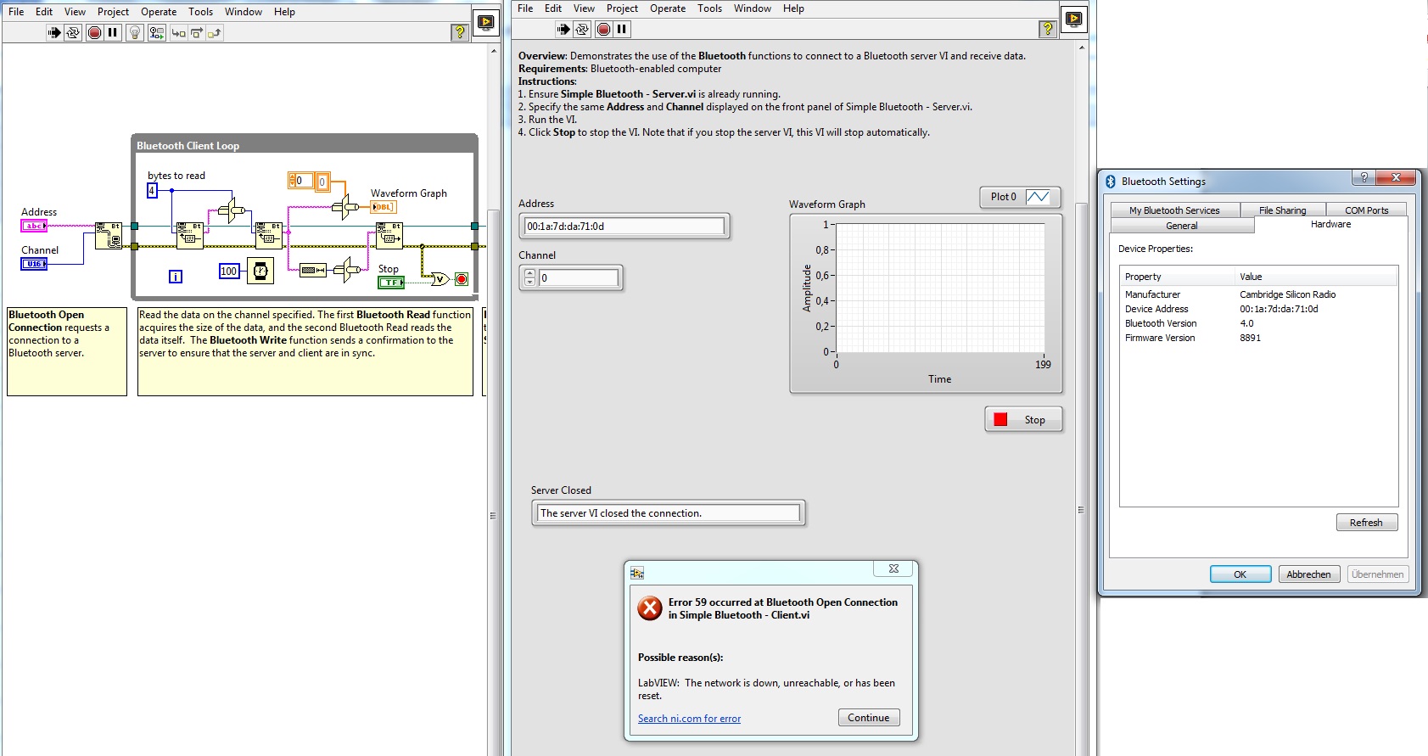
Task: Click the VI icon of the front panel window
Action: click(x=1073, y=19)
